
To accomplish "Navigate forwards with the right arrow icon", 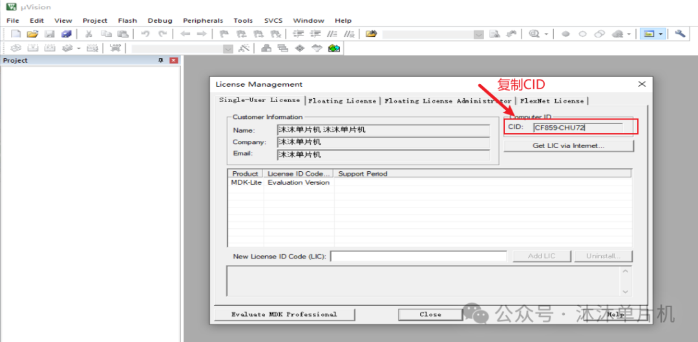I will tap(202, 34).
